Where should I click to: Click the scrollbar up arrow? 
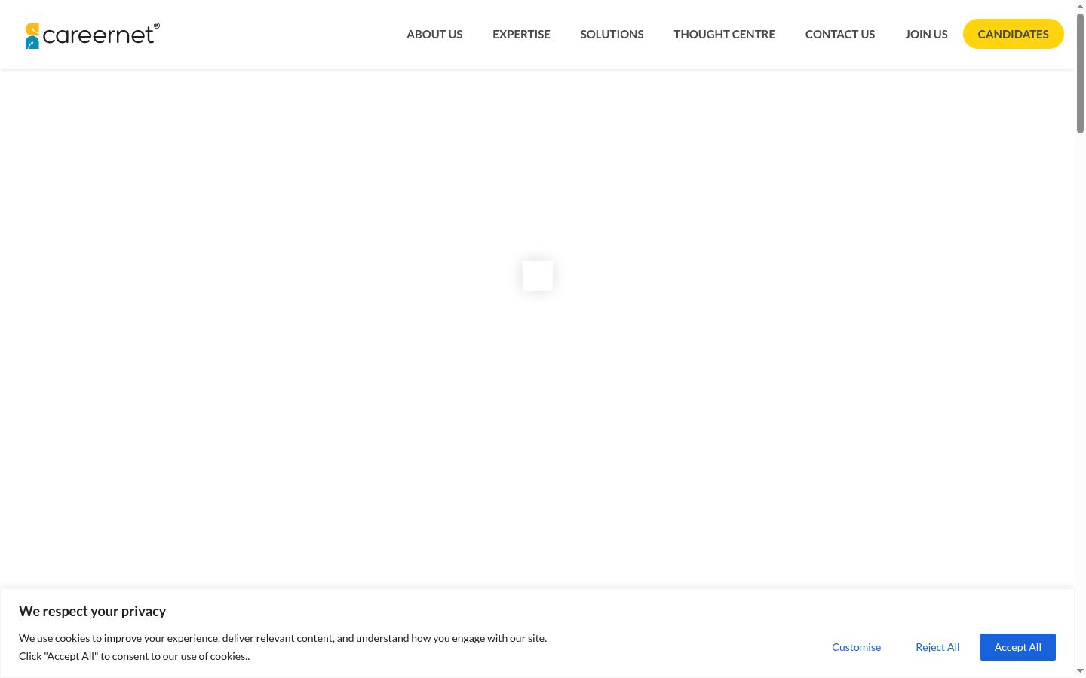click(1080, 6)
